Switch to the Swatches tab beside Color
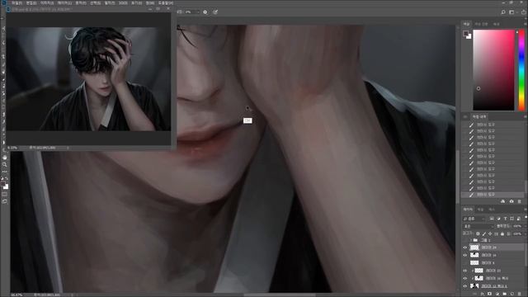This screenshot has width=528, height=297. click(481, 24)
